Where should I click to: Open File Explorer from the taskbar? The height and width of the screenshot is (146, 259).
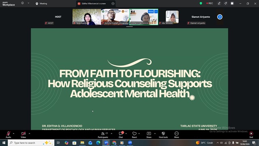(82, 143)
